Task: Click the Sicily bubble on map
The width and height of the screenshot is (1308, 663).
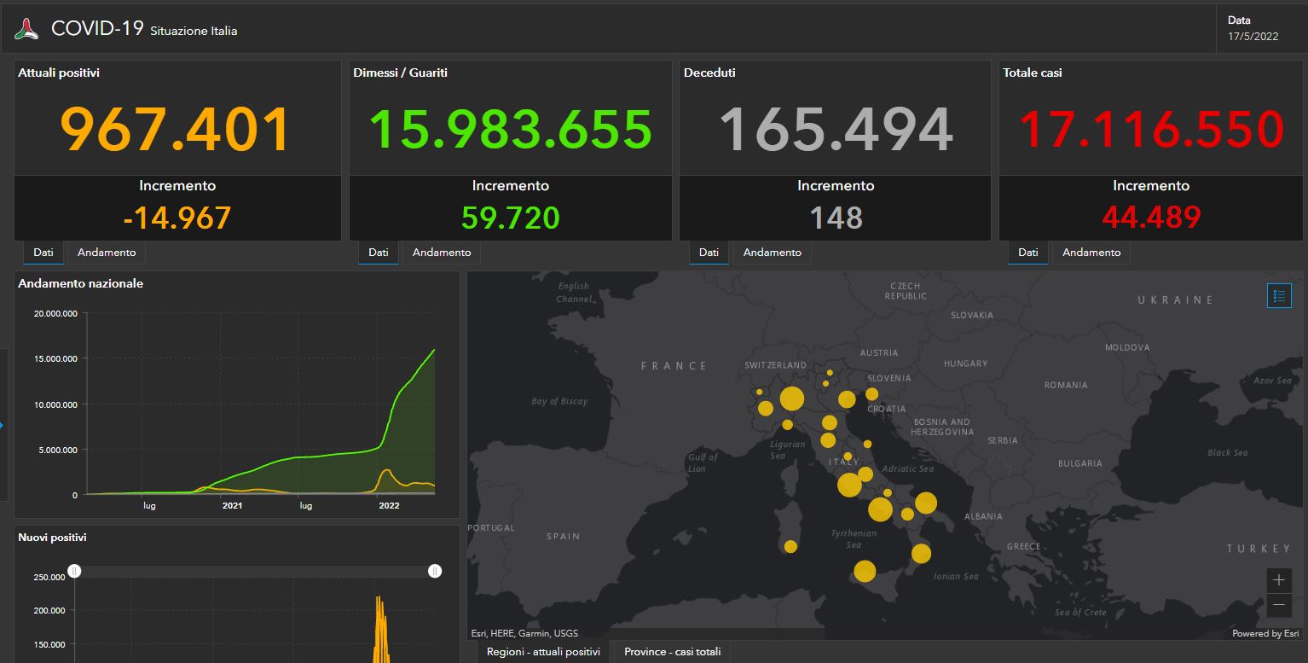Action: coord(865,571)
